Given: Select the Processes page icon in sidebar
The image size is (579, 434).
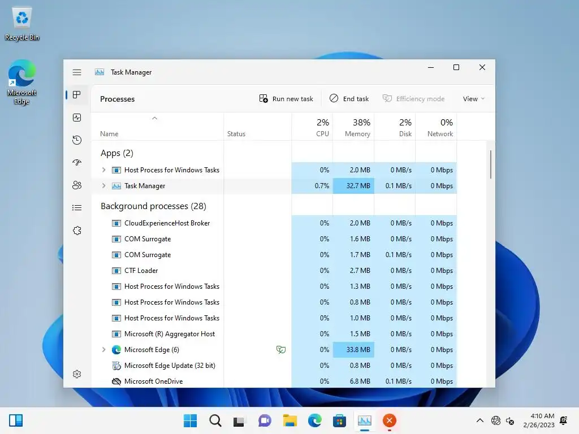Looking at the screenshot, I should [x=77, y=95].
